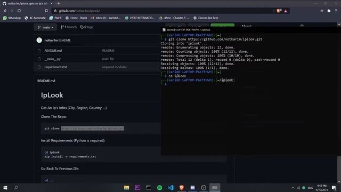Open the browser hamburger menu
Screen dimensions: 341x192
(x=336, y=11)
